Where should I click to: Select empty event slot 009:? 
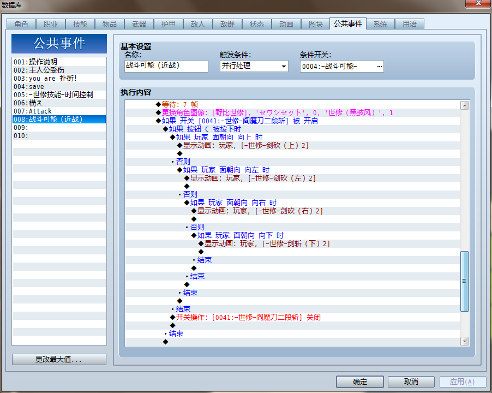click(x=59, y=127)
